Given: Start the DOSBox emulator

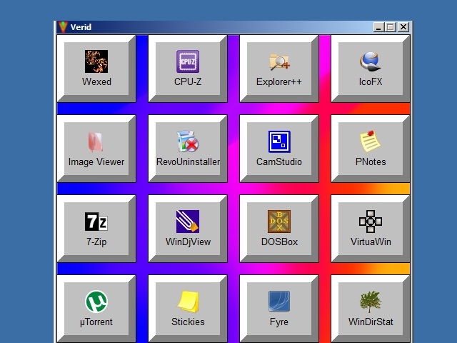Looking at the screenshot, I should coord(279,229).
